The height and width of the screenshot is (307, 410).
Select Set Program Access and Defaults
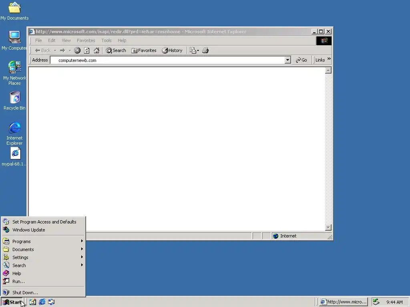(x=43, y=222)
